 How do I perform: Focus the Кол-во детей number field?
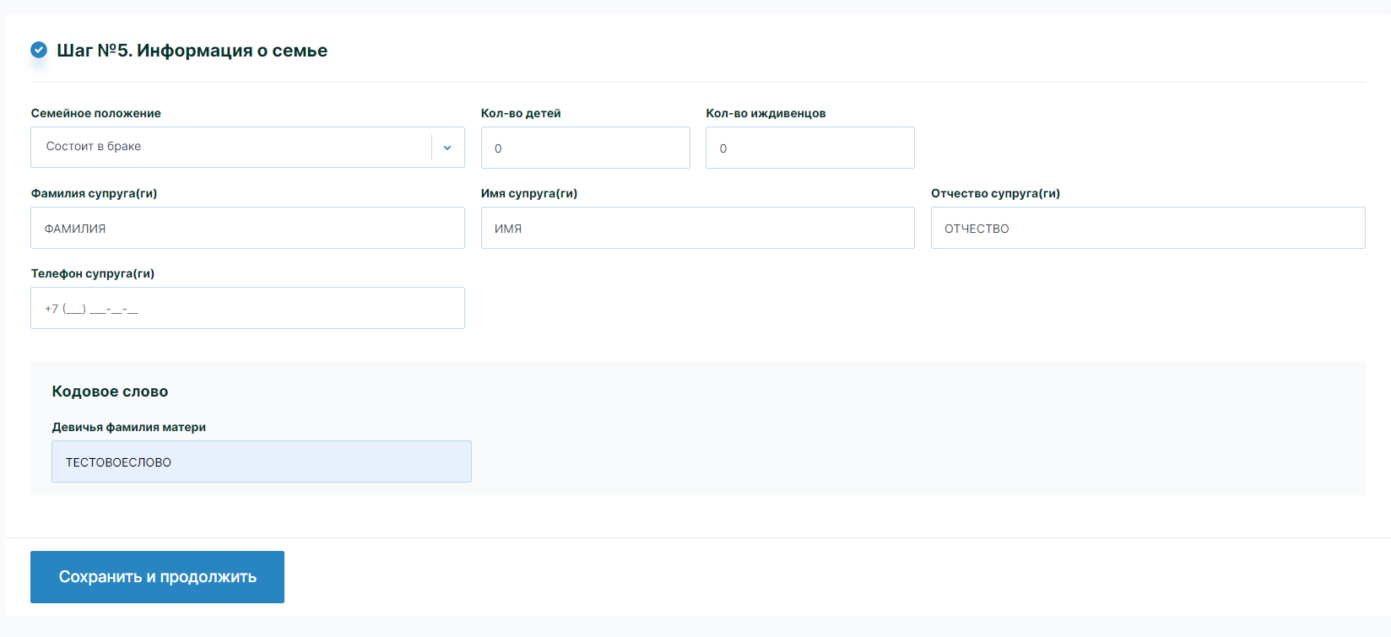(585, 148)
